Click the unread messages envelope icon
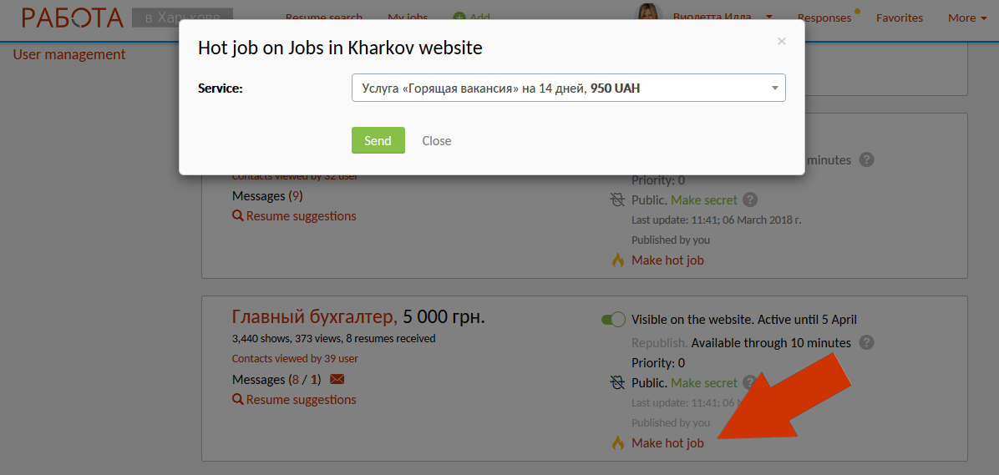 point(337,380)
